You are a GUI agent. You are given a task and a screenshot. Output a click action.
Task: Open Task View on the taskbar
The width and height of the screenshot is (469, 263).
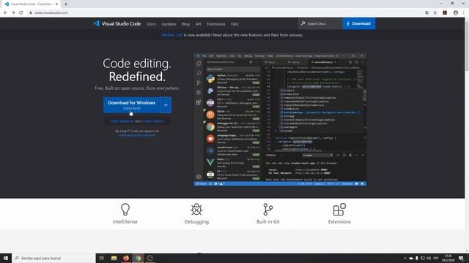pyautogui.click(x=102, y=258)
